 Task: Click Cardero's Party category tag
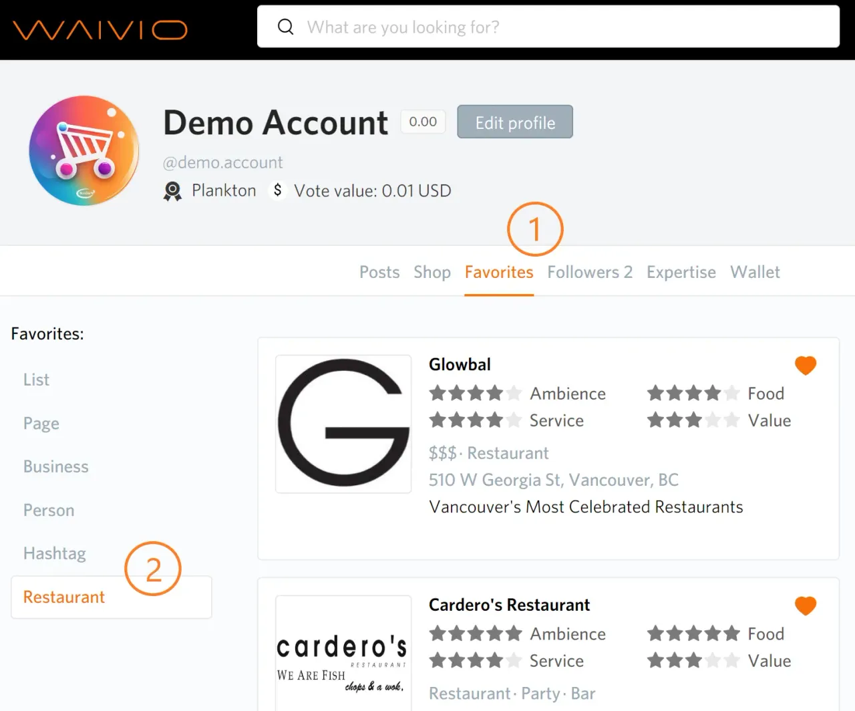click(x=540, y=694)
